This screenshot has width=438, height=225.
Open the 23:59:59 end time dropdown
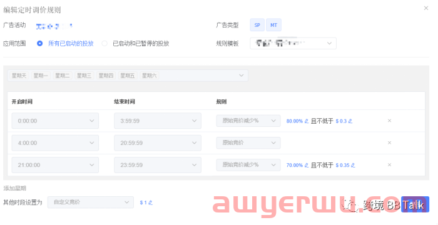click(158, 165)
